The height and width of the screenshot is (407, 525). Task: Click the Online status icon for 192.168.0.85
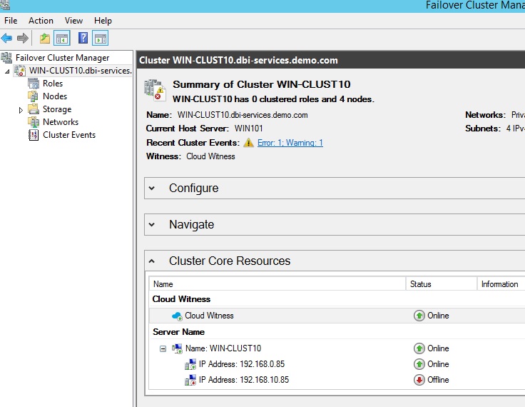[x=419, y=364]
